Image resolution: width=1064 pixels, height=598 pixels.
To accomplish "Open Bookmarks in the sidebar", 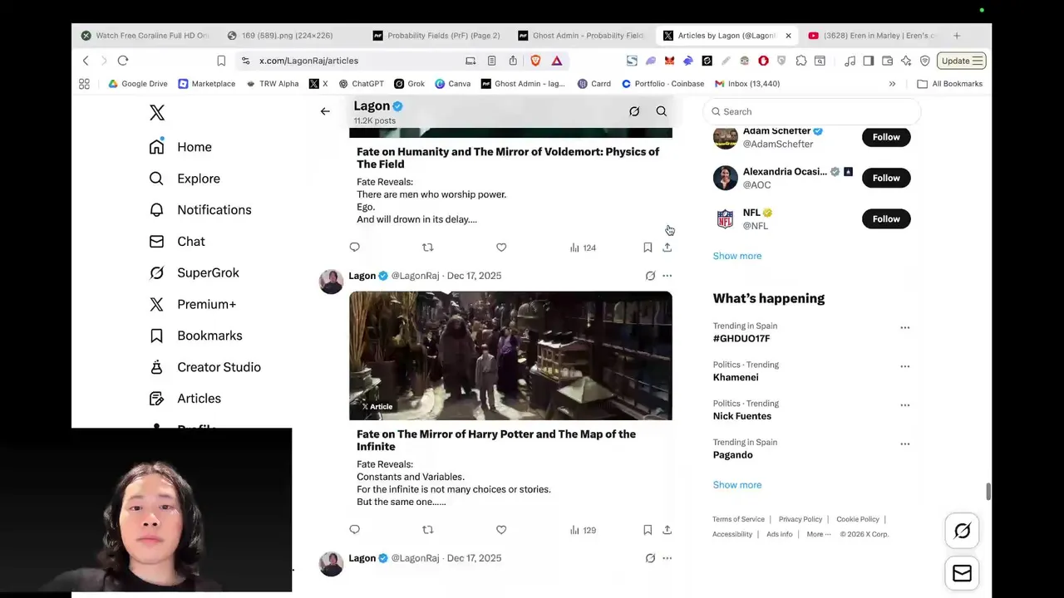I will point(195,336).
